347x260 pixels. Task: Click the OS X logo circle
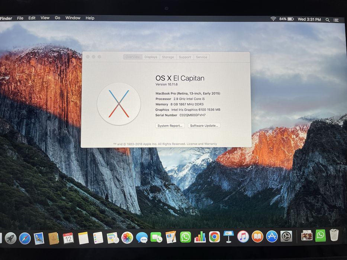(x=119, y=104)
